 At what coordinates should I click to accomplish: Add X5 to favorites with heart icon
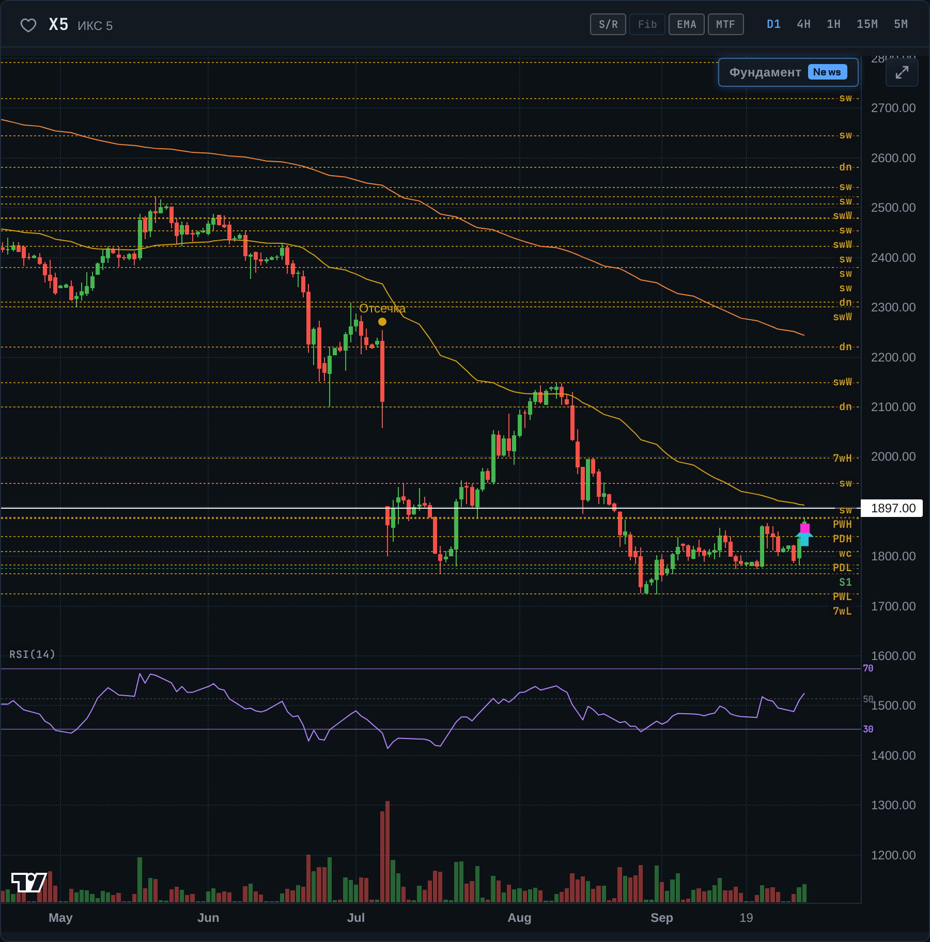[28, 25]
